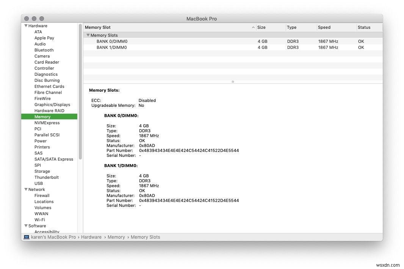Open Firewall under Network
This screenshot has width=404, height=269.
pos(42,195)
